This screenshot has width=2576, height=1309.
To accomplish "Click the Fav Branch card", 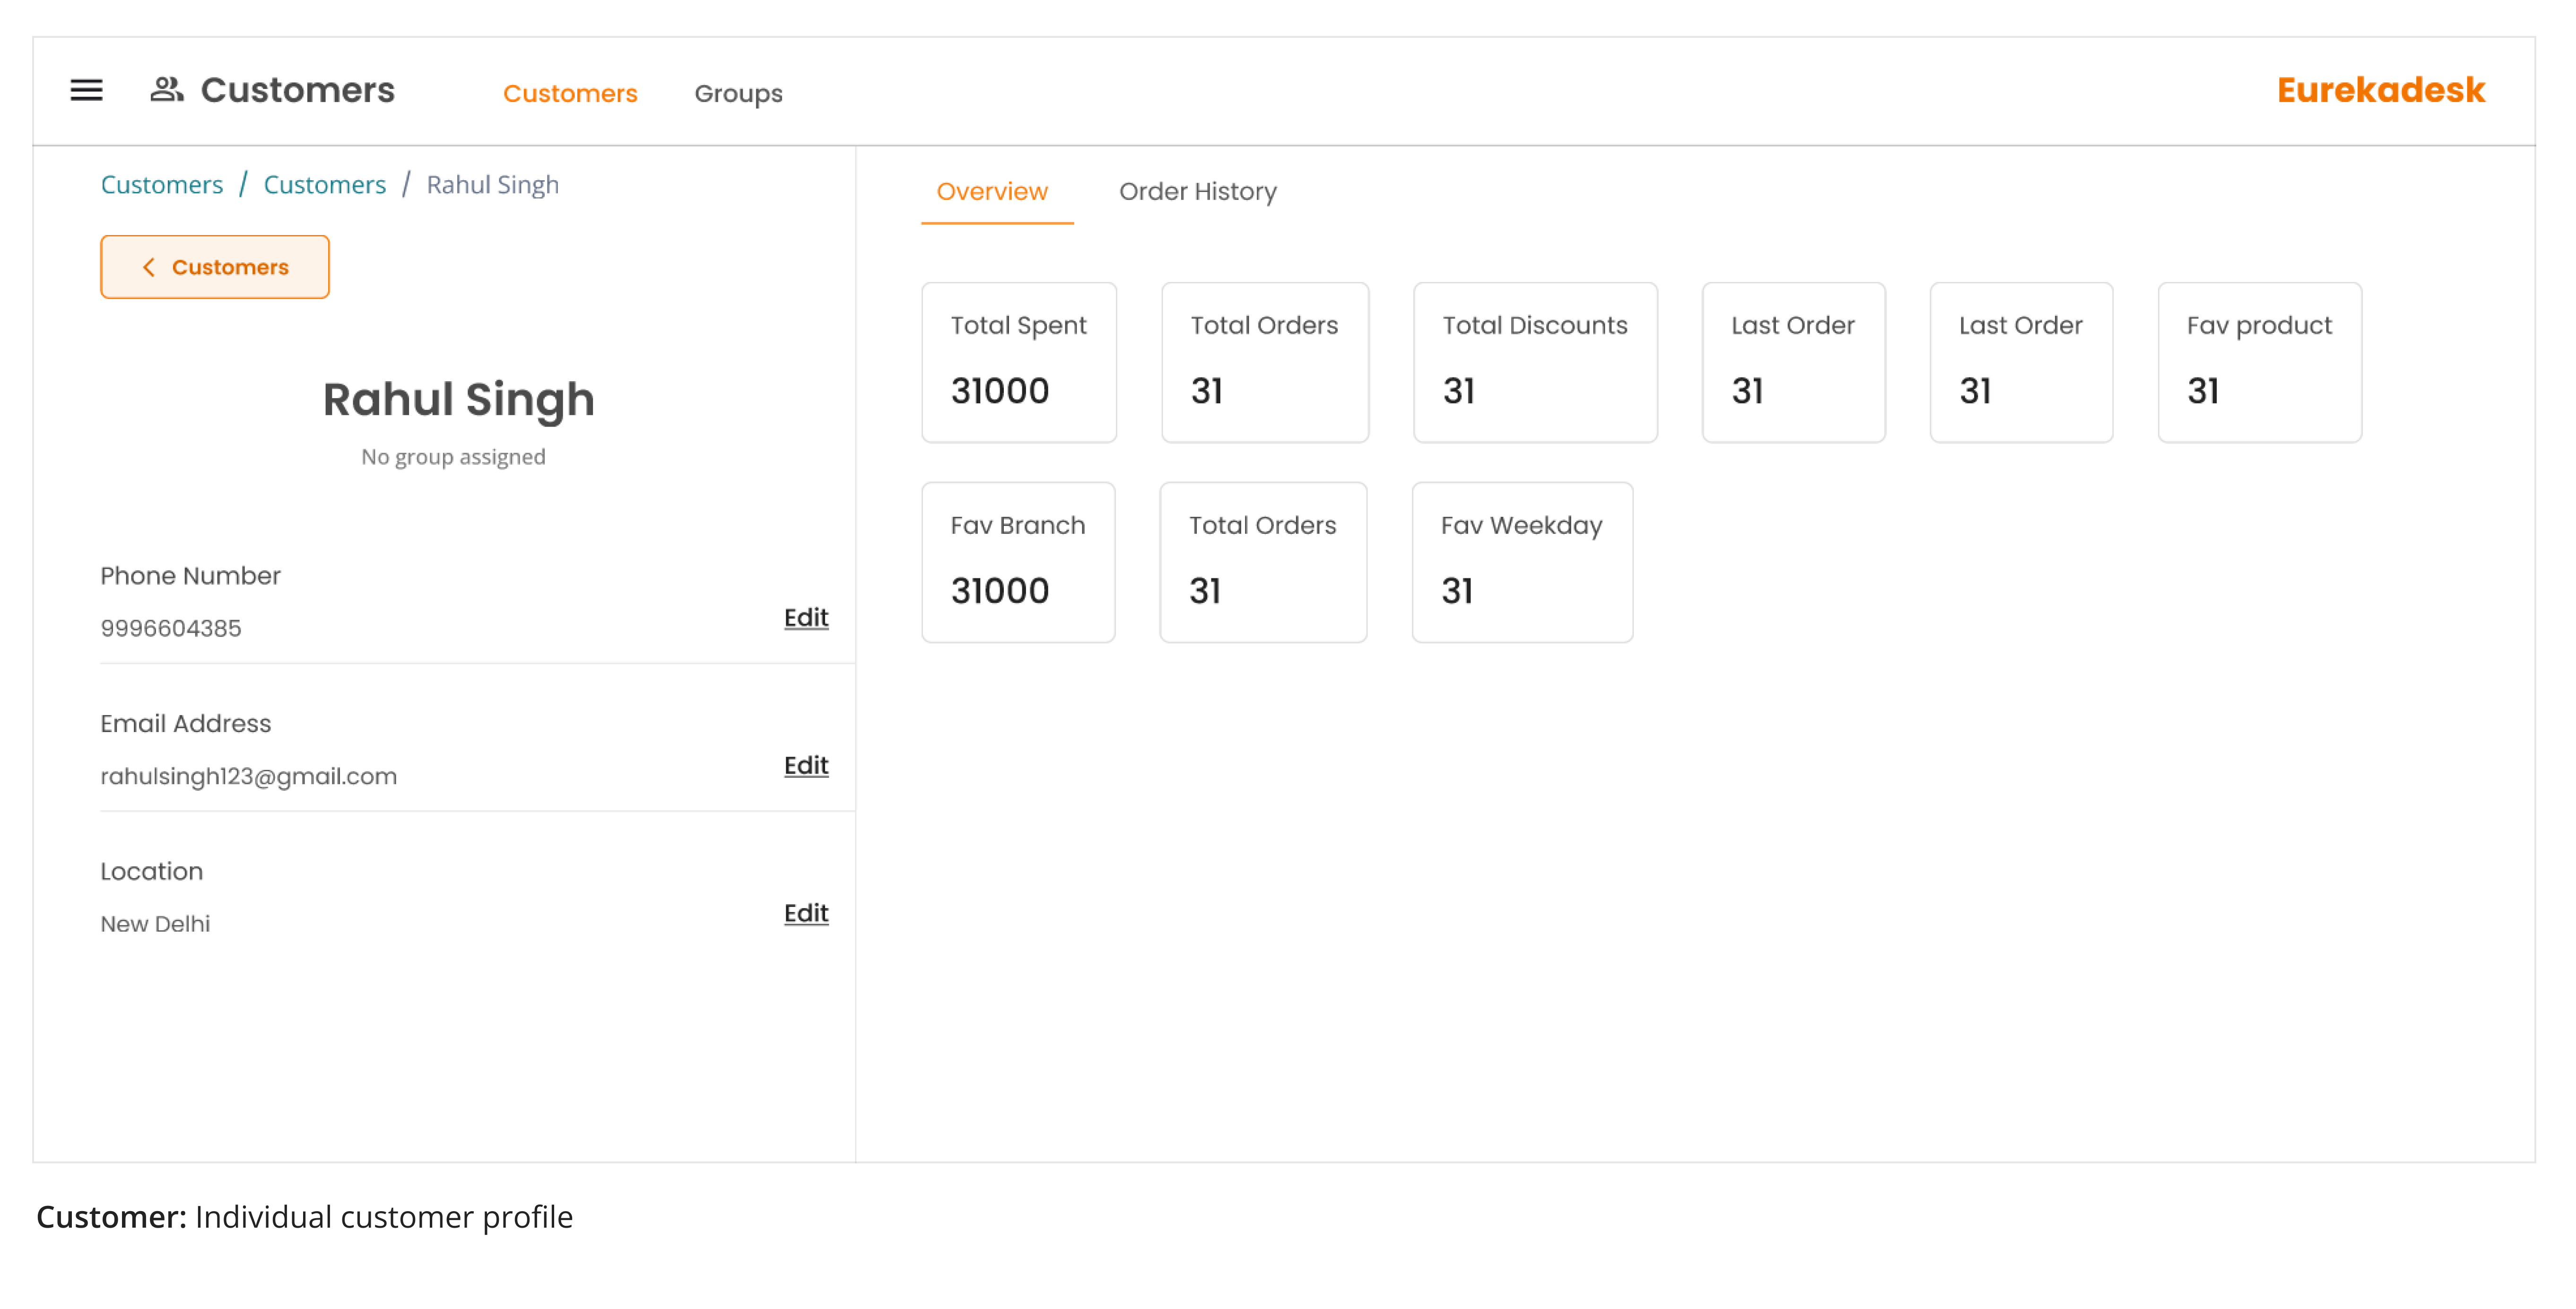I will coord(1018,562).
